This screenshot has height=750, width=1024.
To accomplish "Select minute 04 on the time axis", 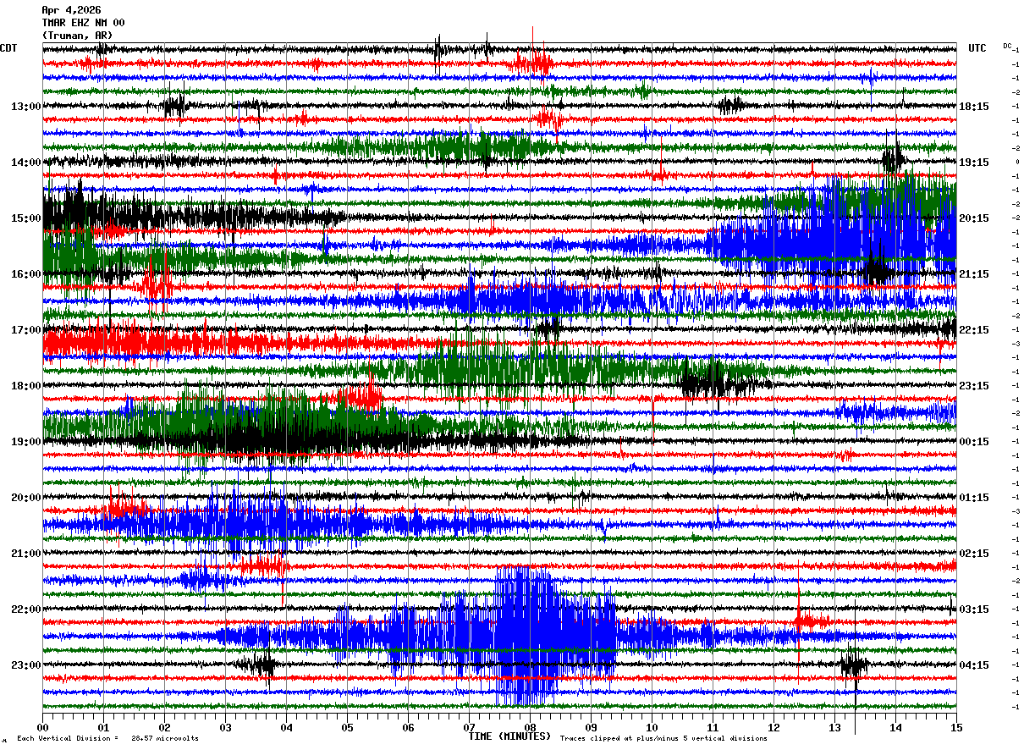I will 286,727.
